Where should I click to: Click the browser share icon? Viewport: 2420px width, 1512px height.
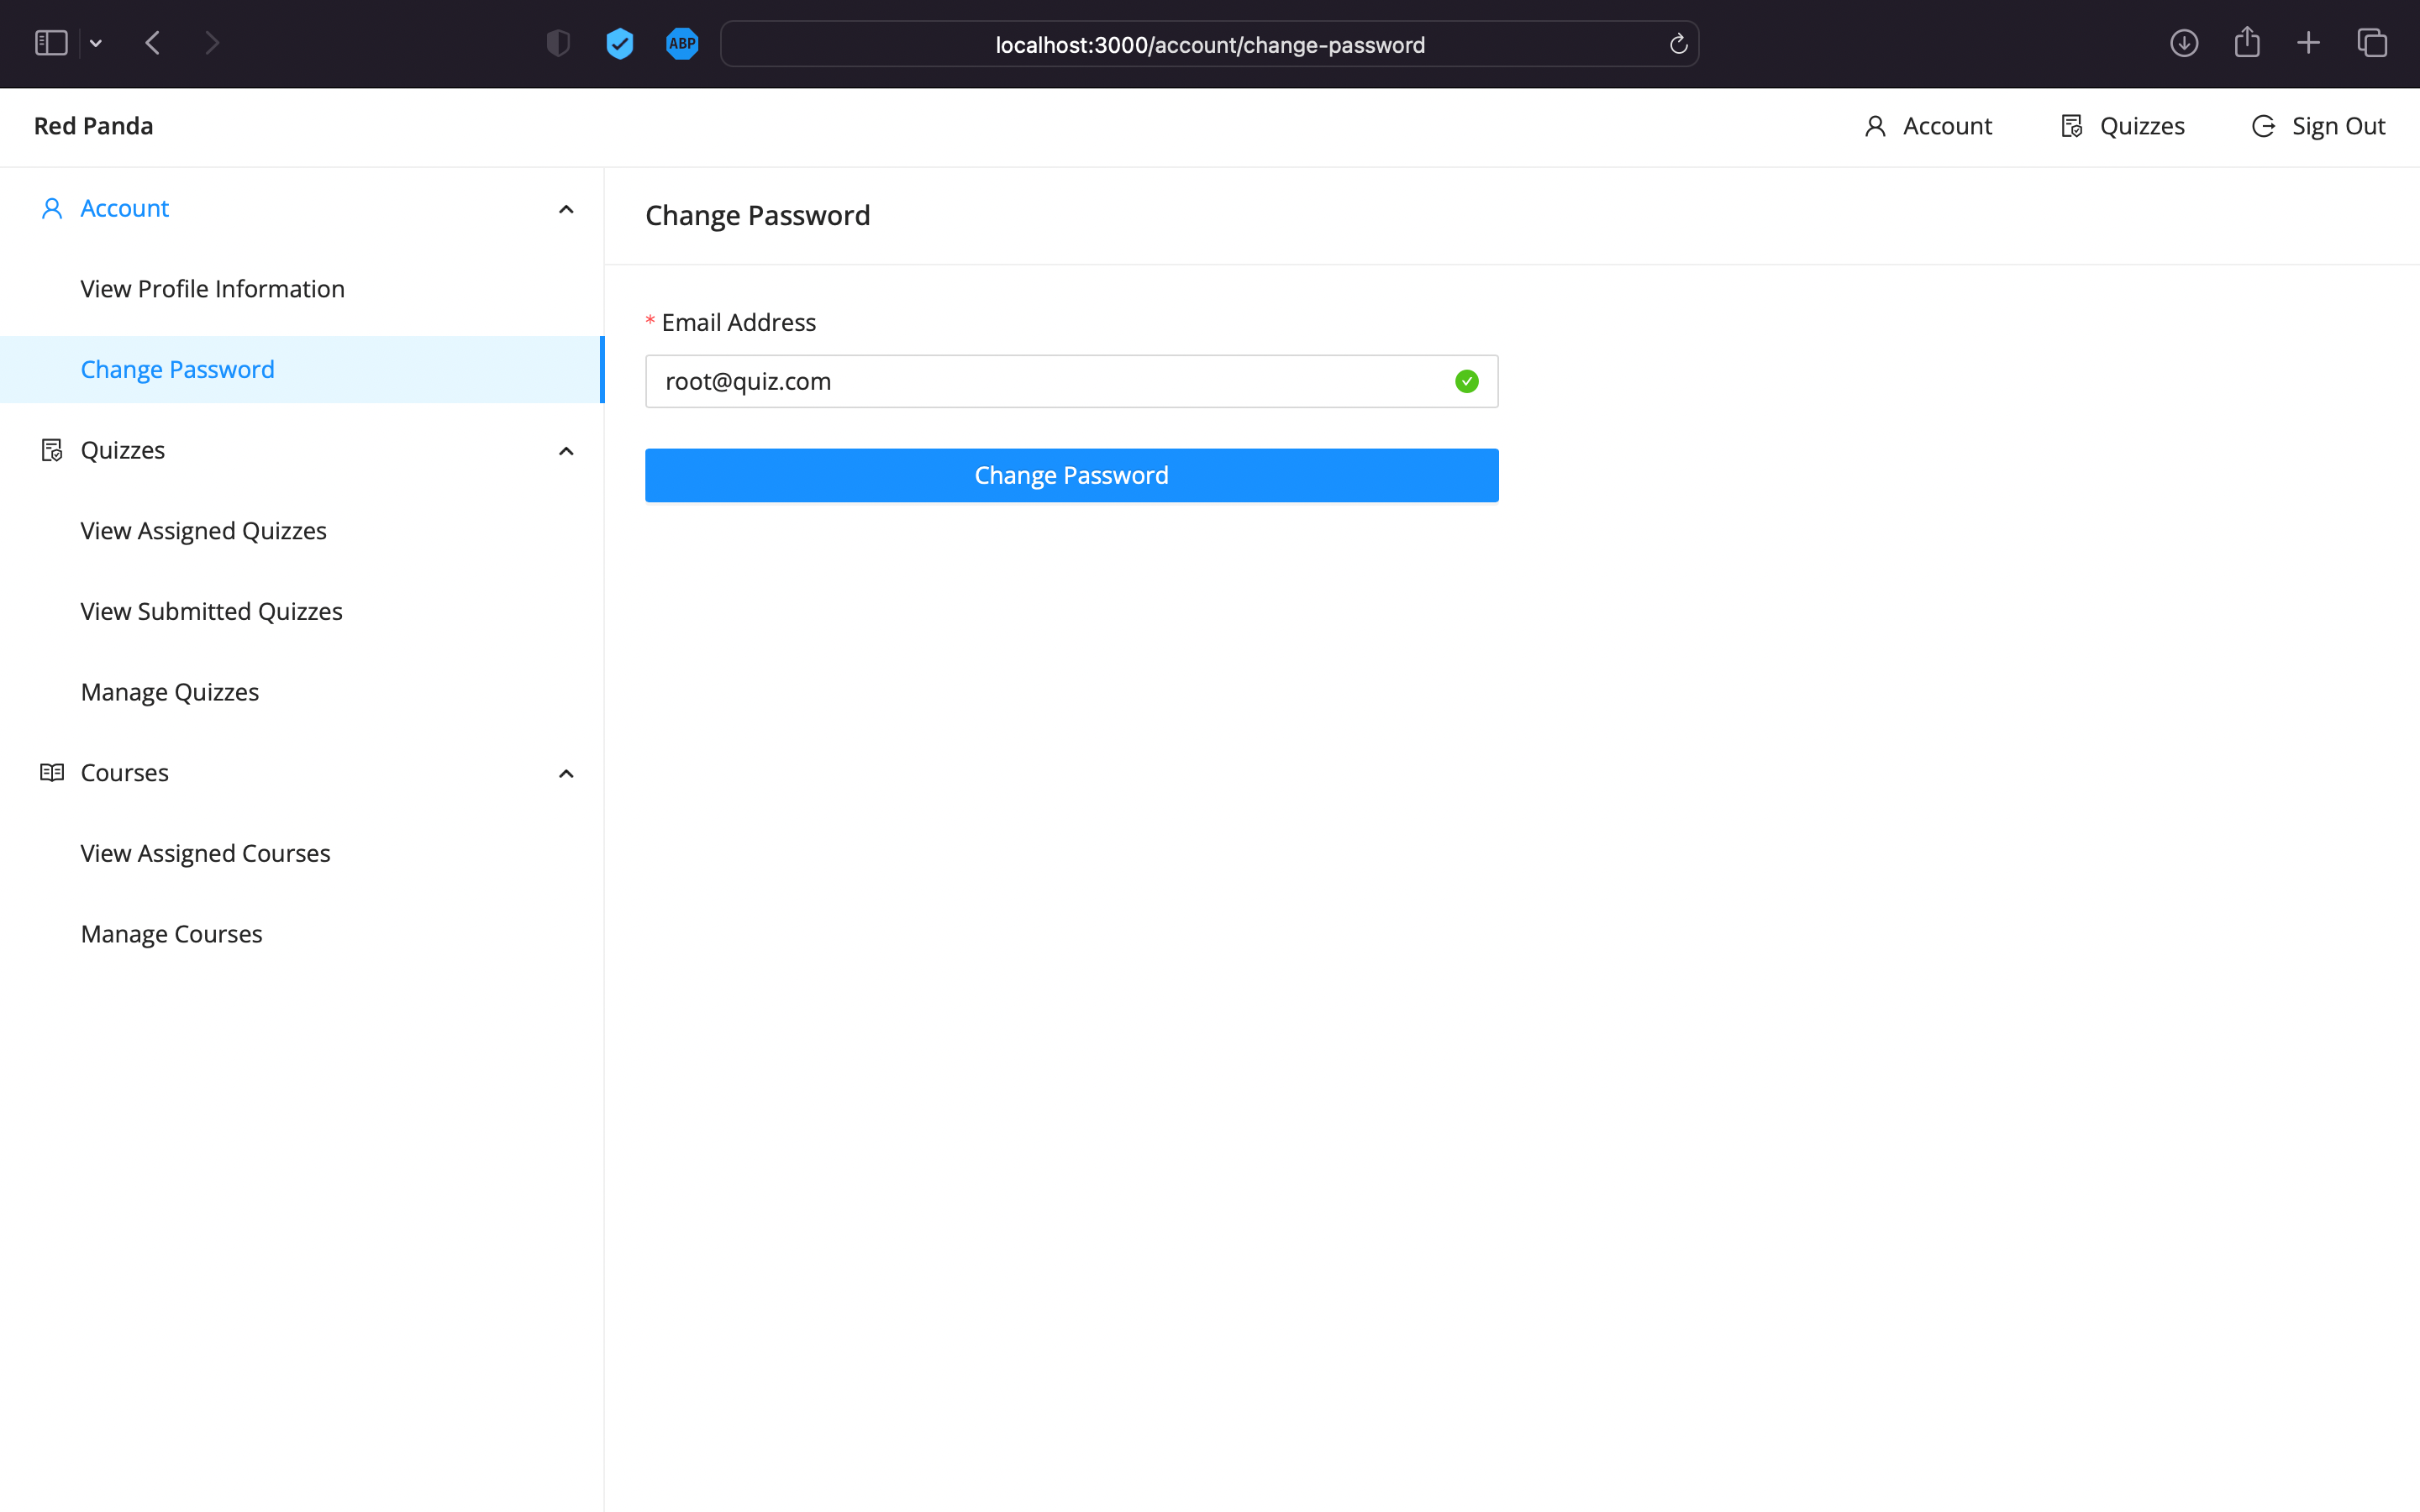(2247, 43)
